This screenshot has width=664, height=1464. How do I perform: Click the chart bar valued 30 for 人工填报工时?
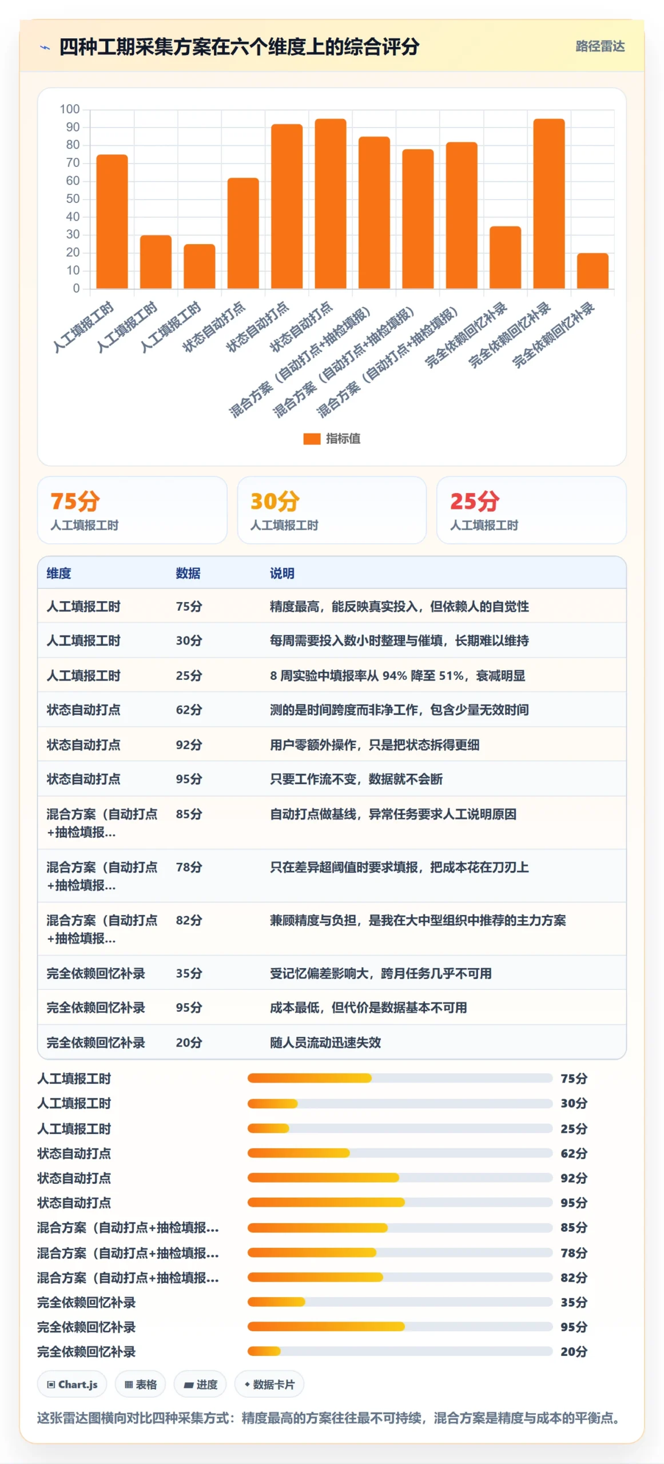click(156, 261)
